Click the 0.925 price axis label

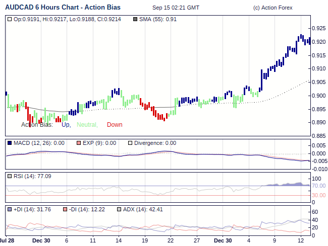pos(319,28)
